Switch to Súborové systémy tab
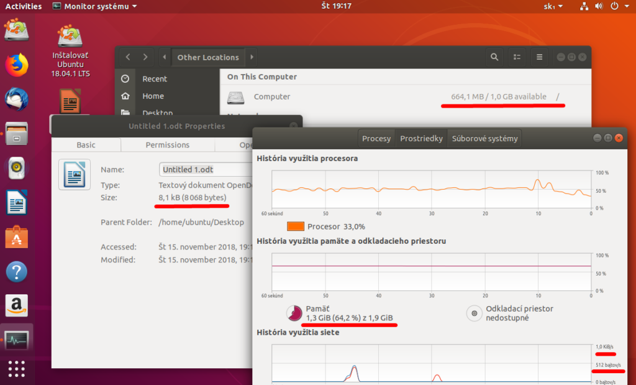 click(484, 138)
